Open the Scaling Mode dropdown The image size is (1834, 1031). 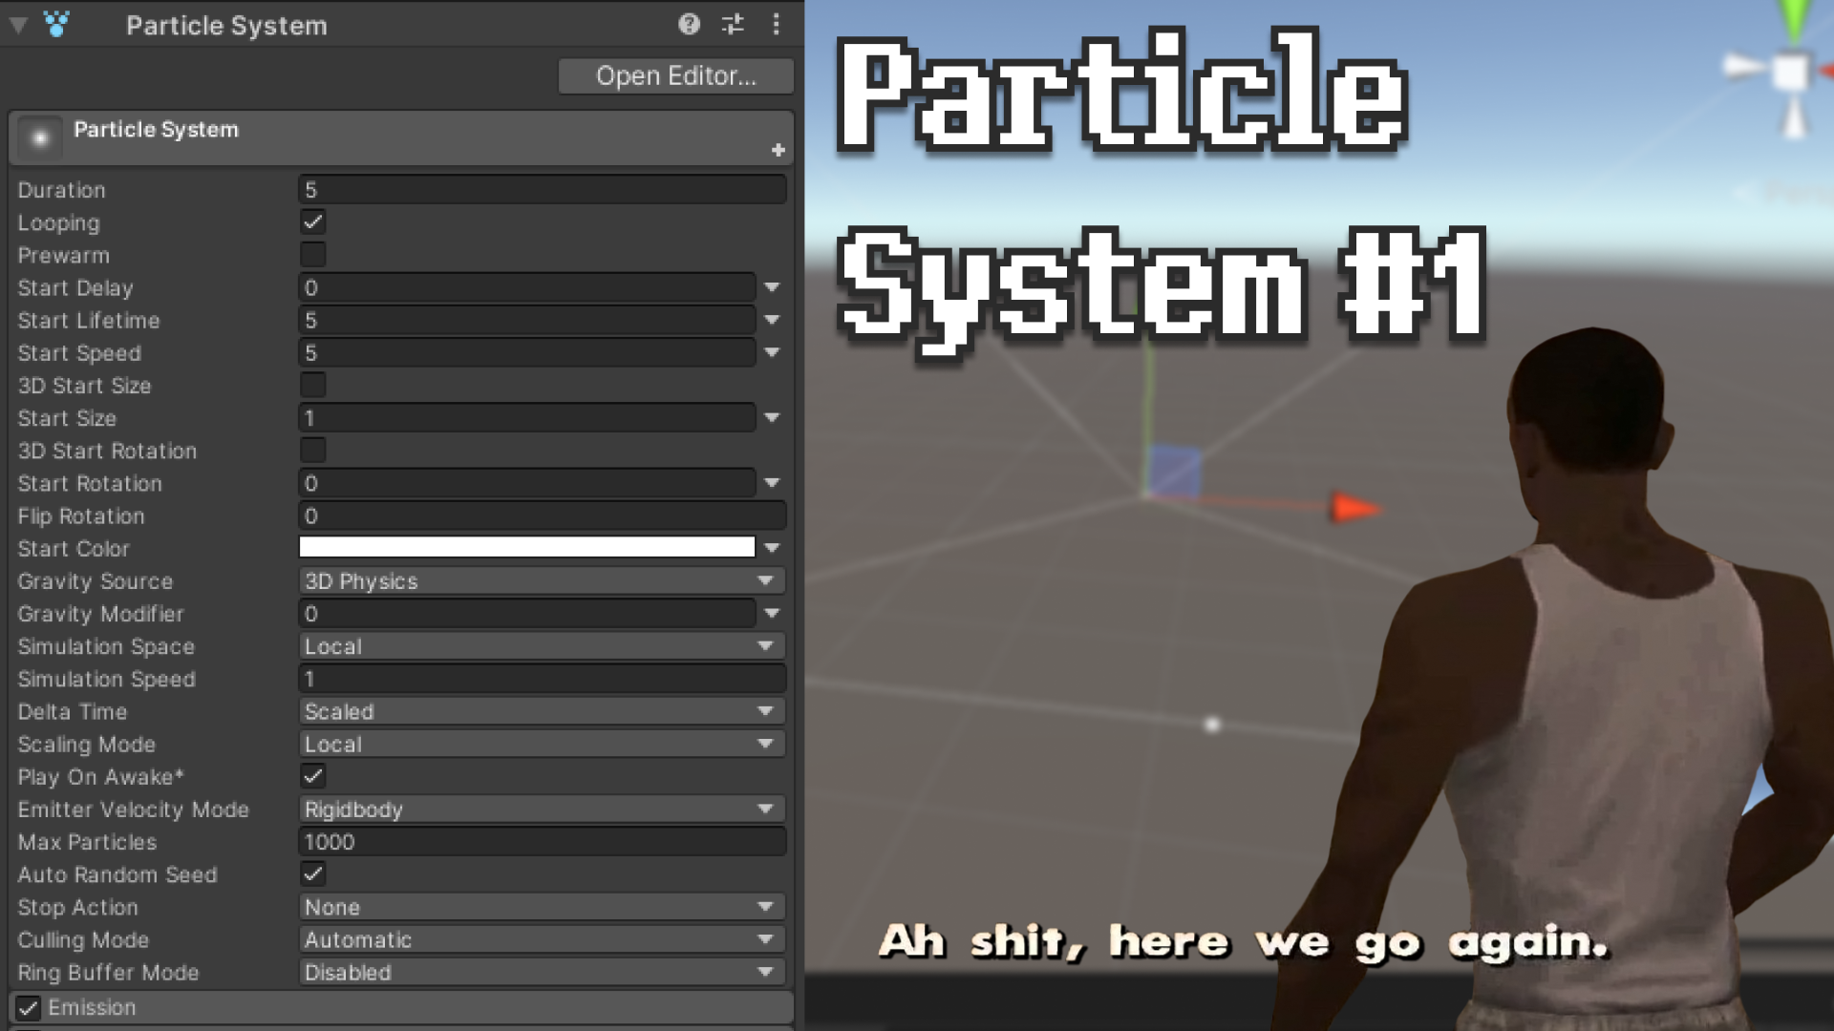[543, 744]
